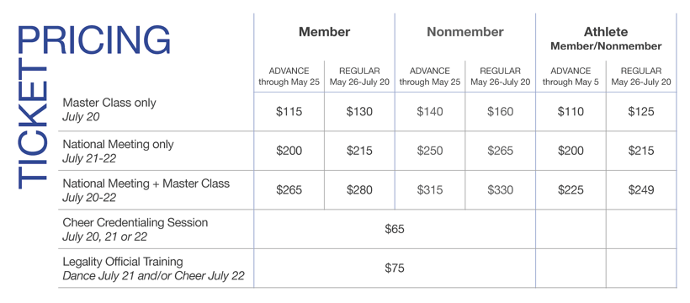The image size is (690, 303).
Task: Click the $315 Nonmember advance price
Action: (x=430, y=190)
